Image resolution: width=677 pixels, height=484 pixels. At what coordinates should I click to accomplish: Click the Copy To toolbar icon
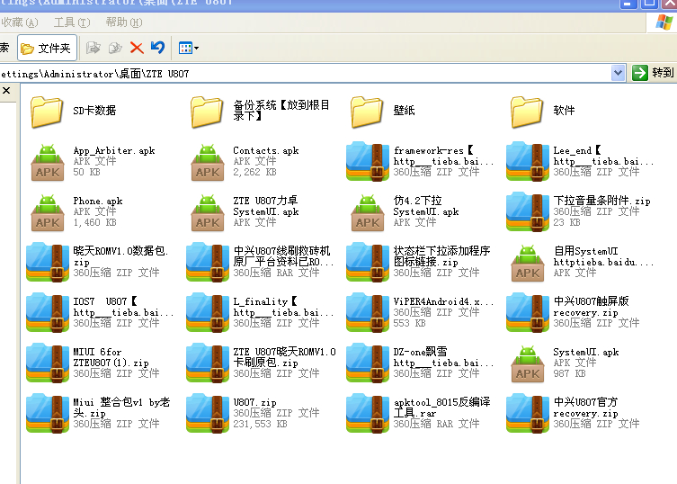tap(115, 48)
